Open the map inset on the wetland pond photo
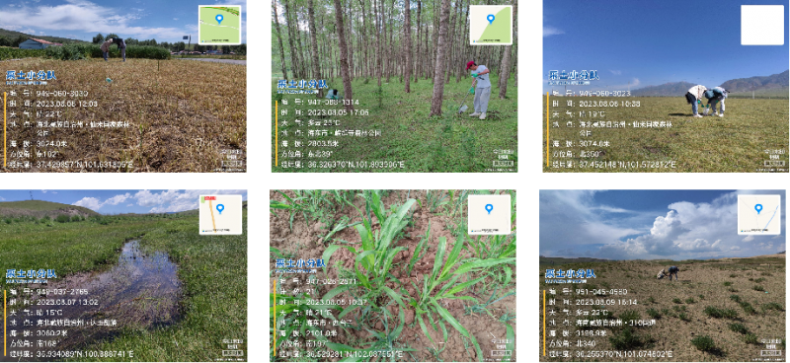The width and height of the screenshot is (790, 363). coord(220,214)
